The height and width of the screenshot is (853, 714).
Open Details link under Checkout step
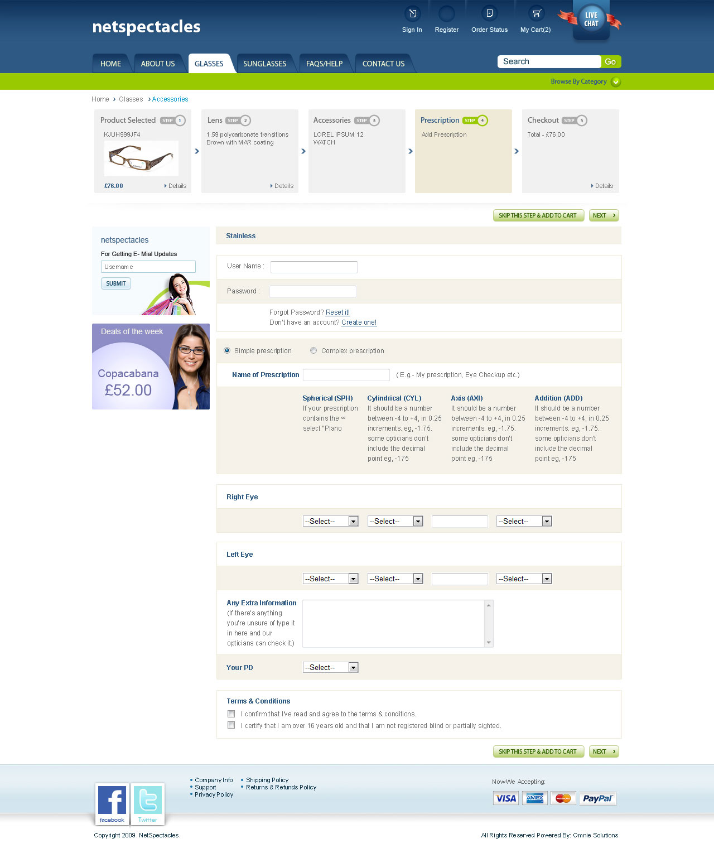[x=602, y=186]
